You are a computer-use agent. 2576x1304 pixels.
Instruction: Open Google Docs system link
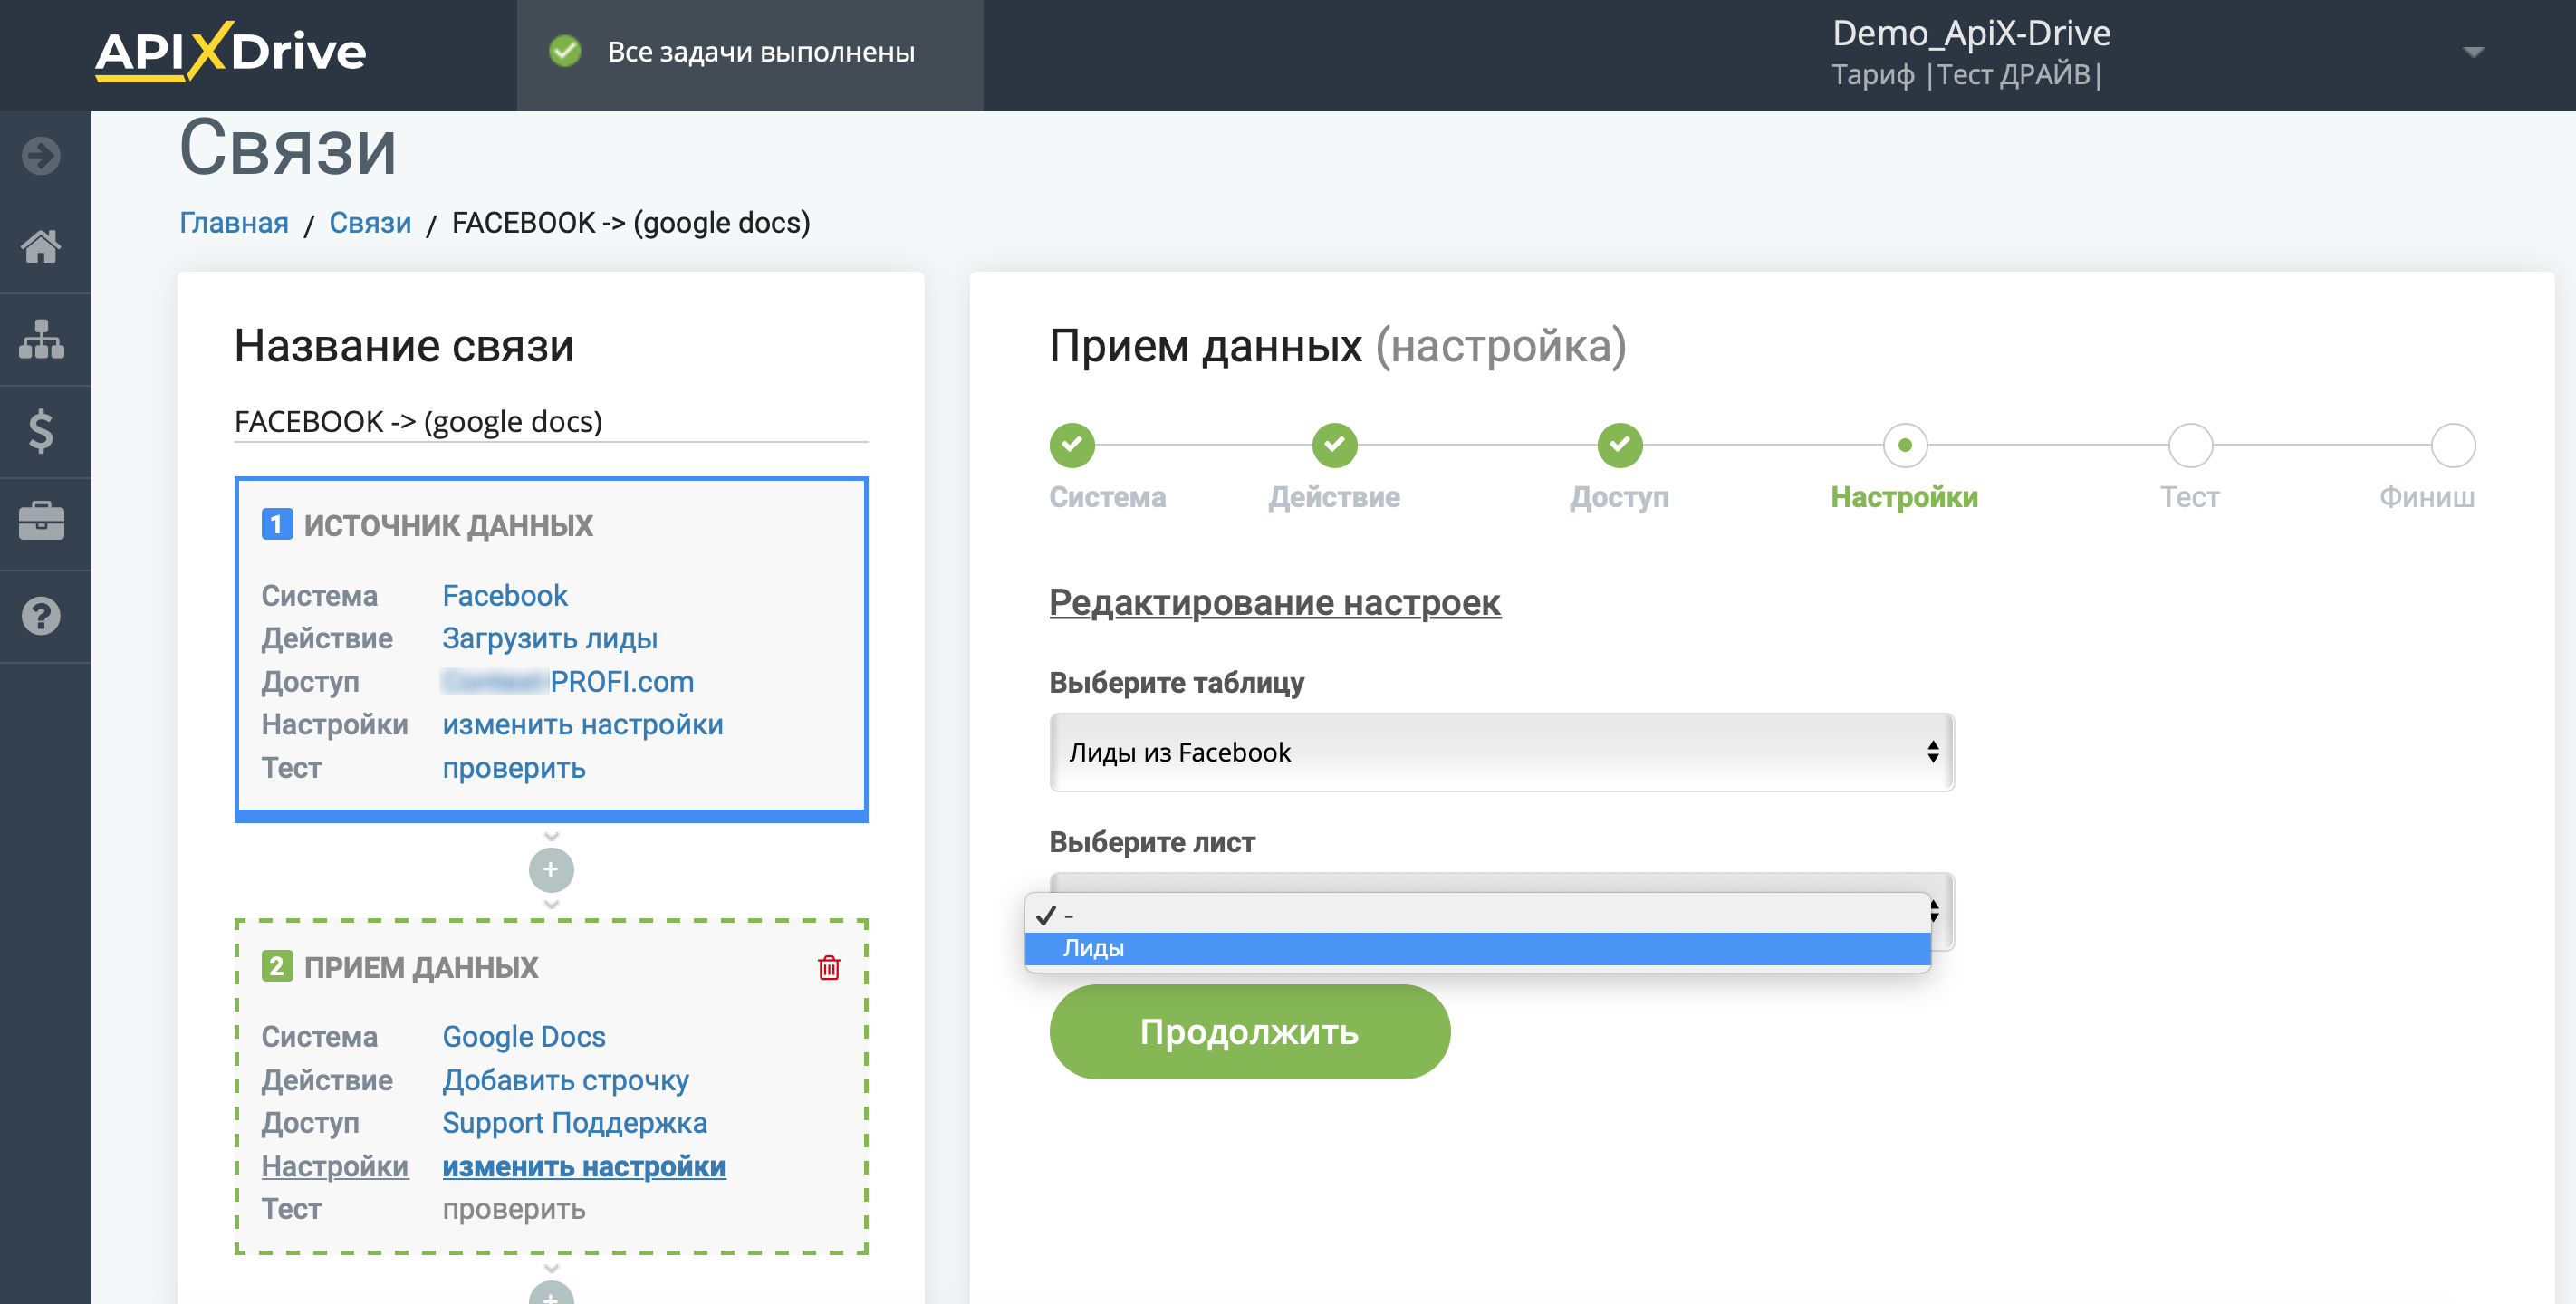click(x=523, y=1036)
